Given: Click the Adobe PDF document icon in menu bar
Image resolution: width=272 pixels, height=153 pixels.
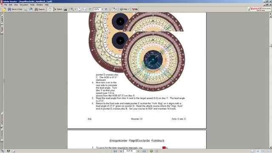Looking at the screenshot, I should pos(2,5).
